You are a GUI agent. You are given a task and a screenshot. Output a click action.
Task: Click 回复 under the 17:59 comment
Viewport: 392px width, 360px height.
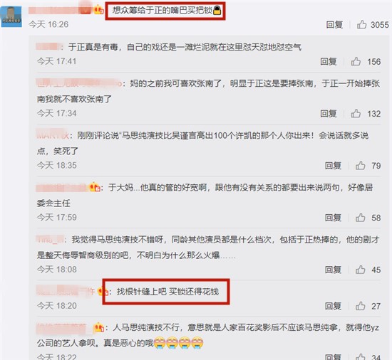tap(333, 218)
